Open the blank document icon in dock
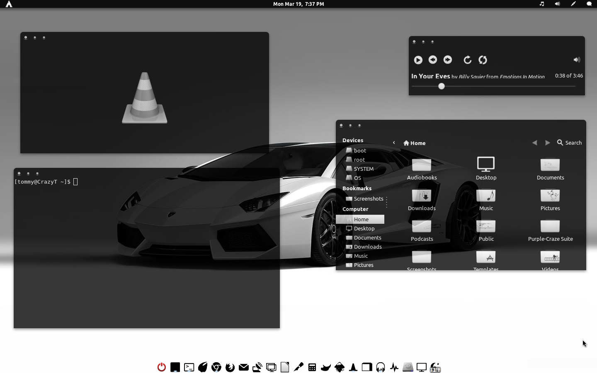This screenshot has width=597, height=373. [285, 367]
